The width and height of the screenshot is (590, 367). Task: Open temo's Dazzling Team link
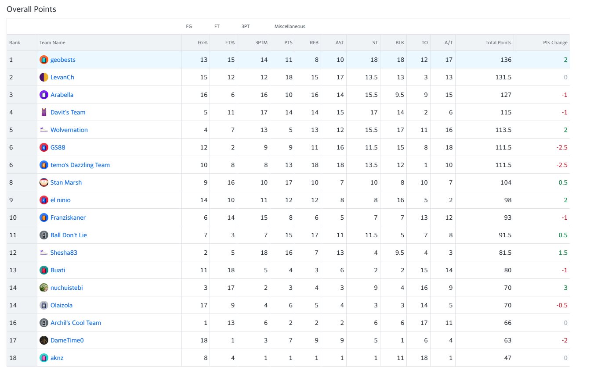click(80, 165)
